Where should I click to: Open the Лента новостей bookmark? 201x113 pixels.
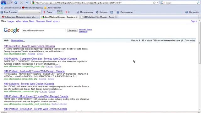[53, 8]
